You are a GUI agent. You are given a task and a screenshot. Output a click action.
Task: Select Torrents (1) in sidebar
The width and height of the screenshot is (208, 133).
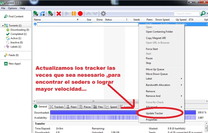click(x=15, y=25)
